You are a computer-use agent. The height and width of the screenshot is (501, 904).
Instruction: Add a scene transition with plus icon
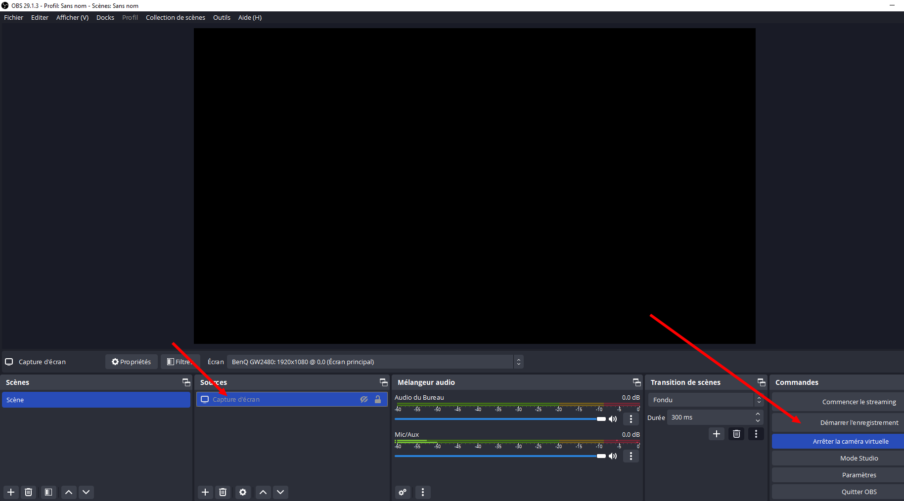click(x=717, y=434)
